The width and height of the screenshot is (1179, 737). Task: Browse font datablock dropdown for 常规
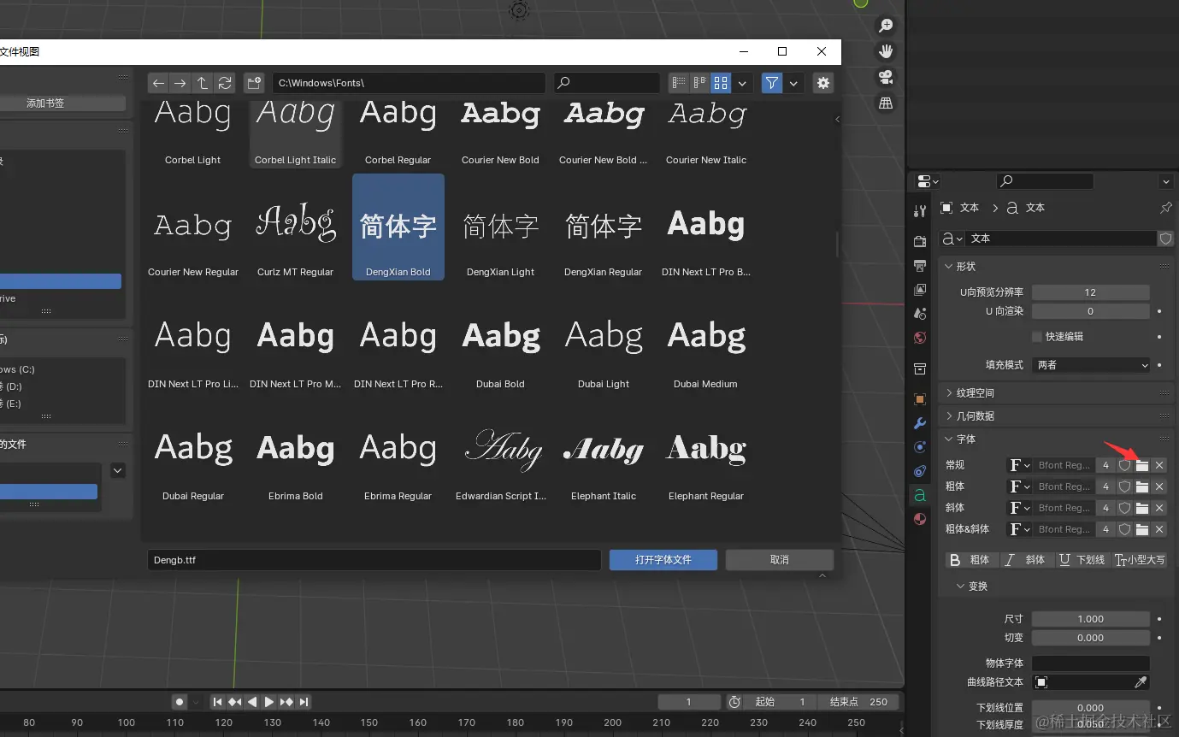point(1019,465)
